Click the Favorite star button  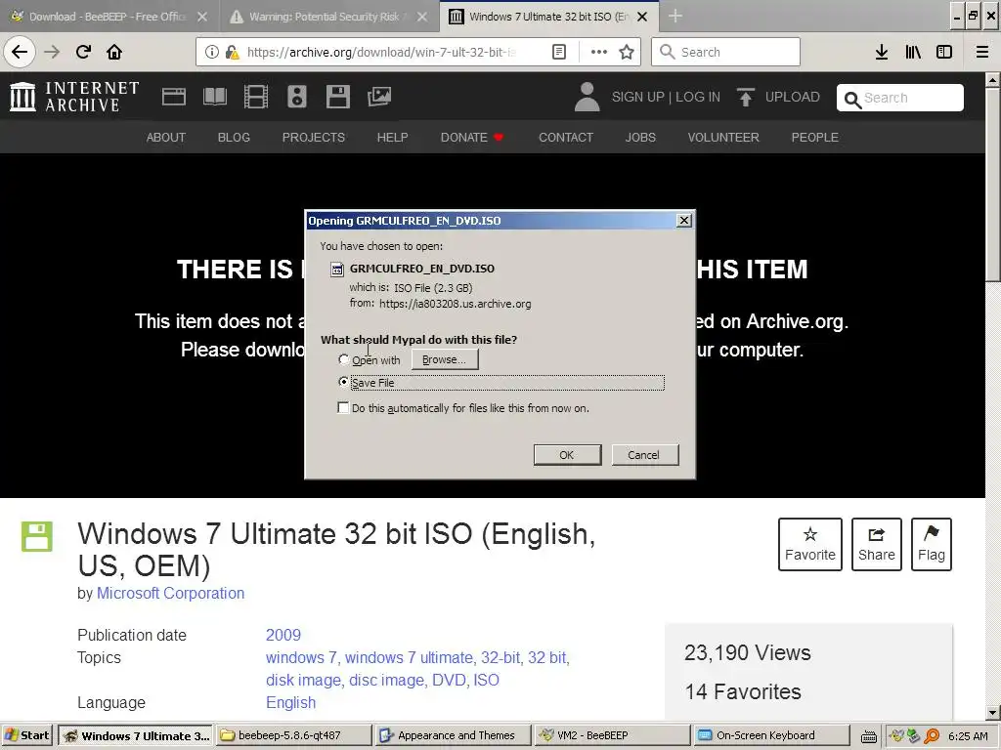(x=810, y=544)
